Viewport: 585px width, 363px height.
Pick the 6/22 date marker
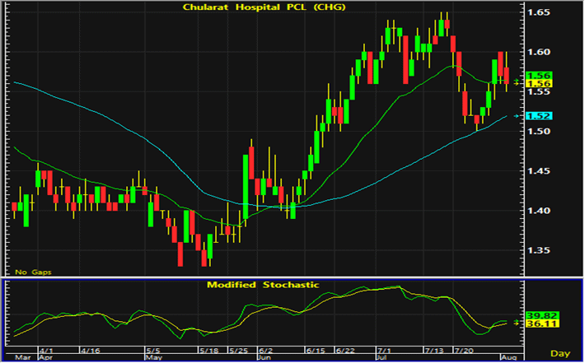point(345,351)
